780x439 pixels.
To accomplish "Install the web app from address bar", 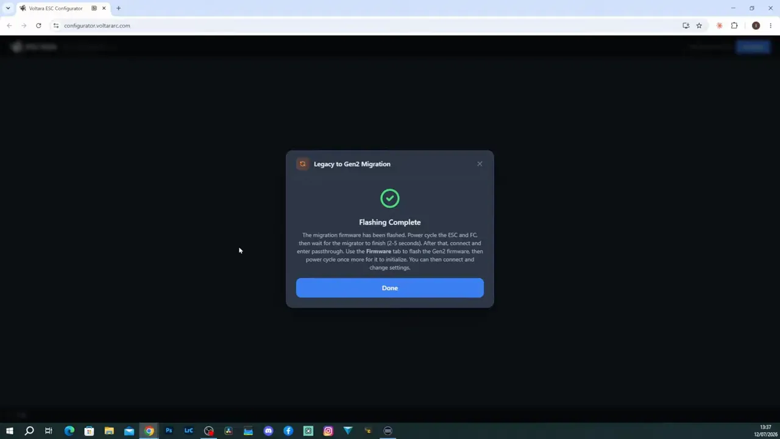I will tap(686, 26).
